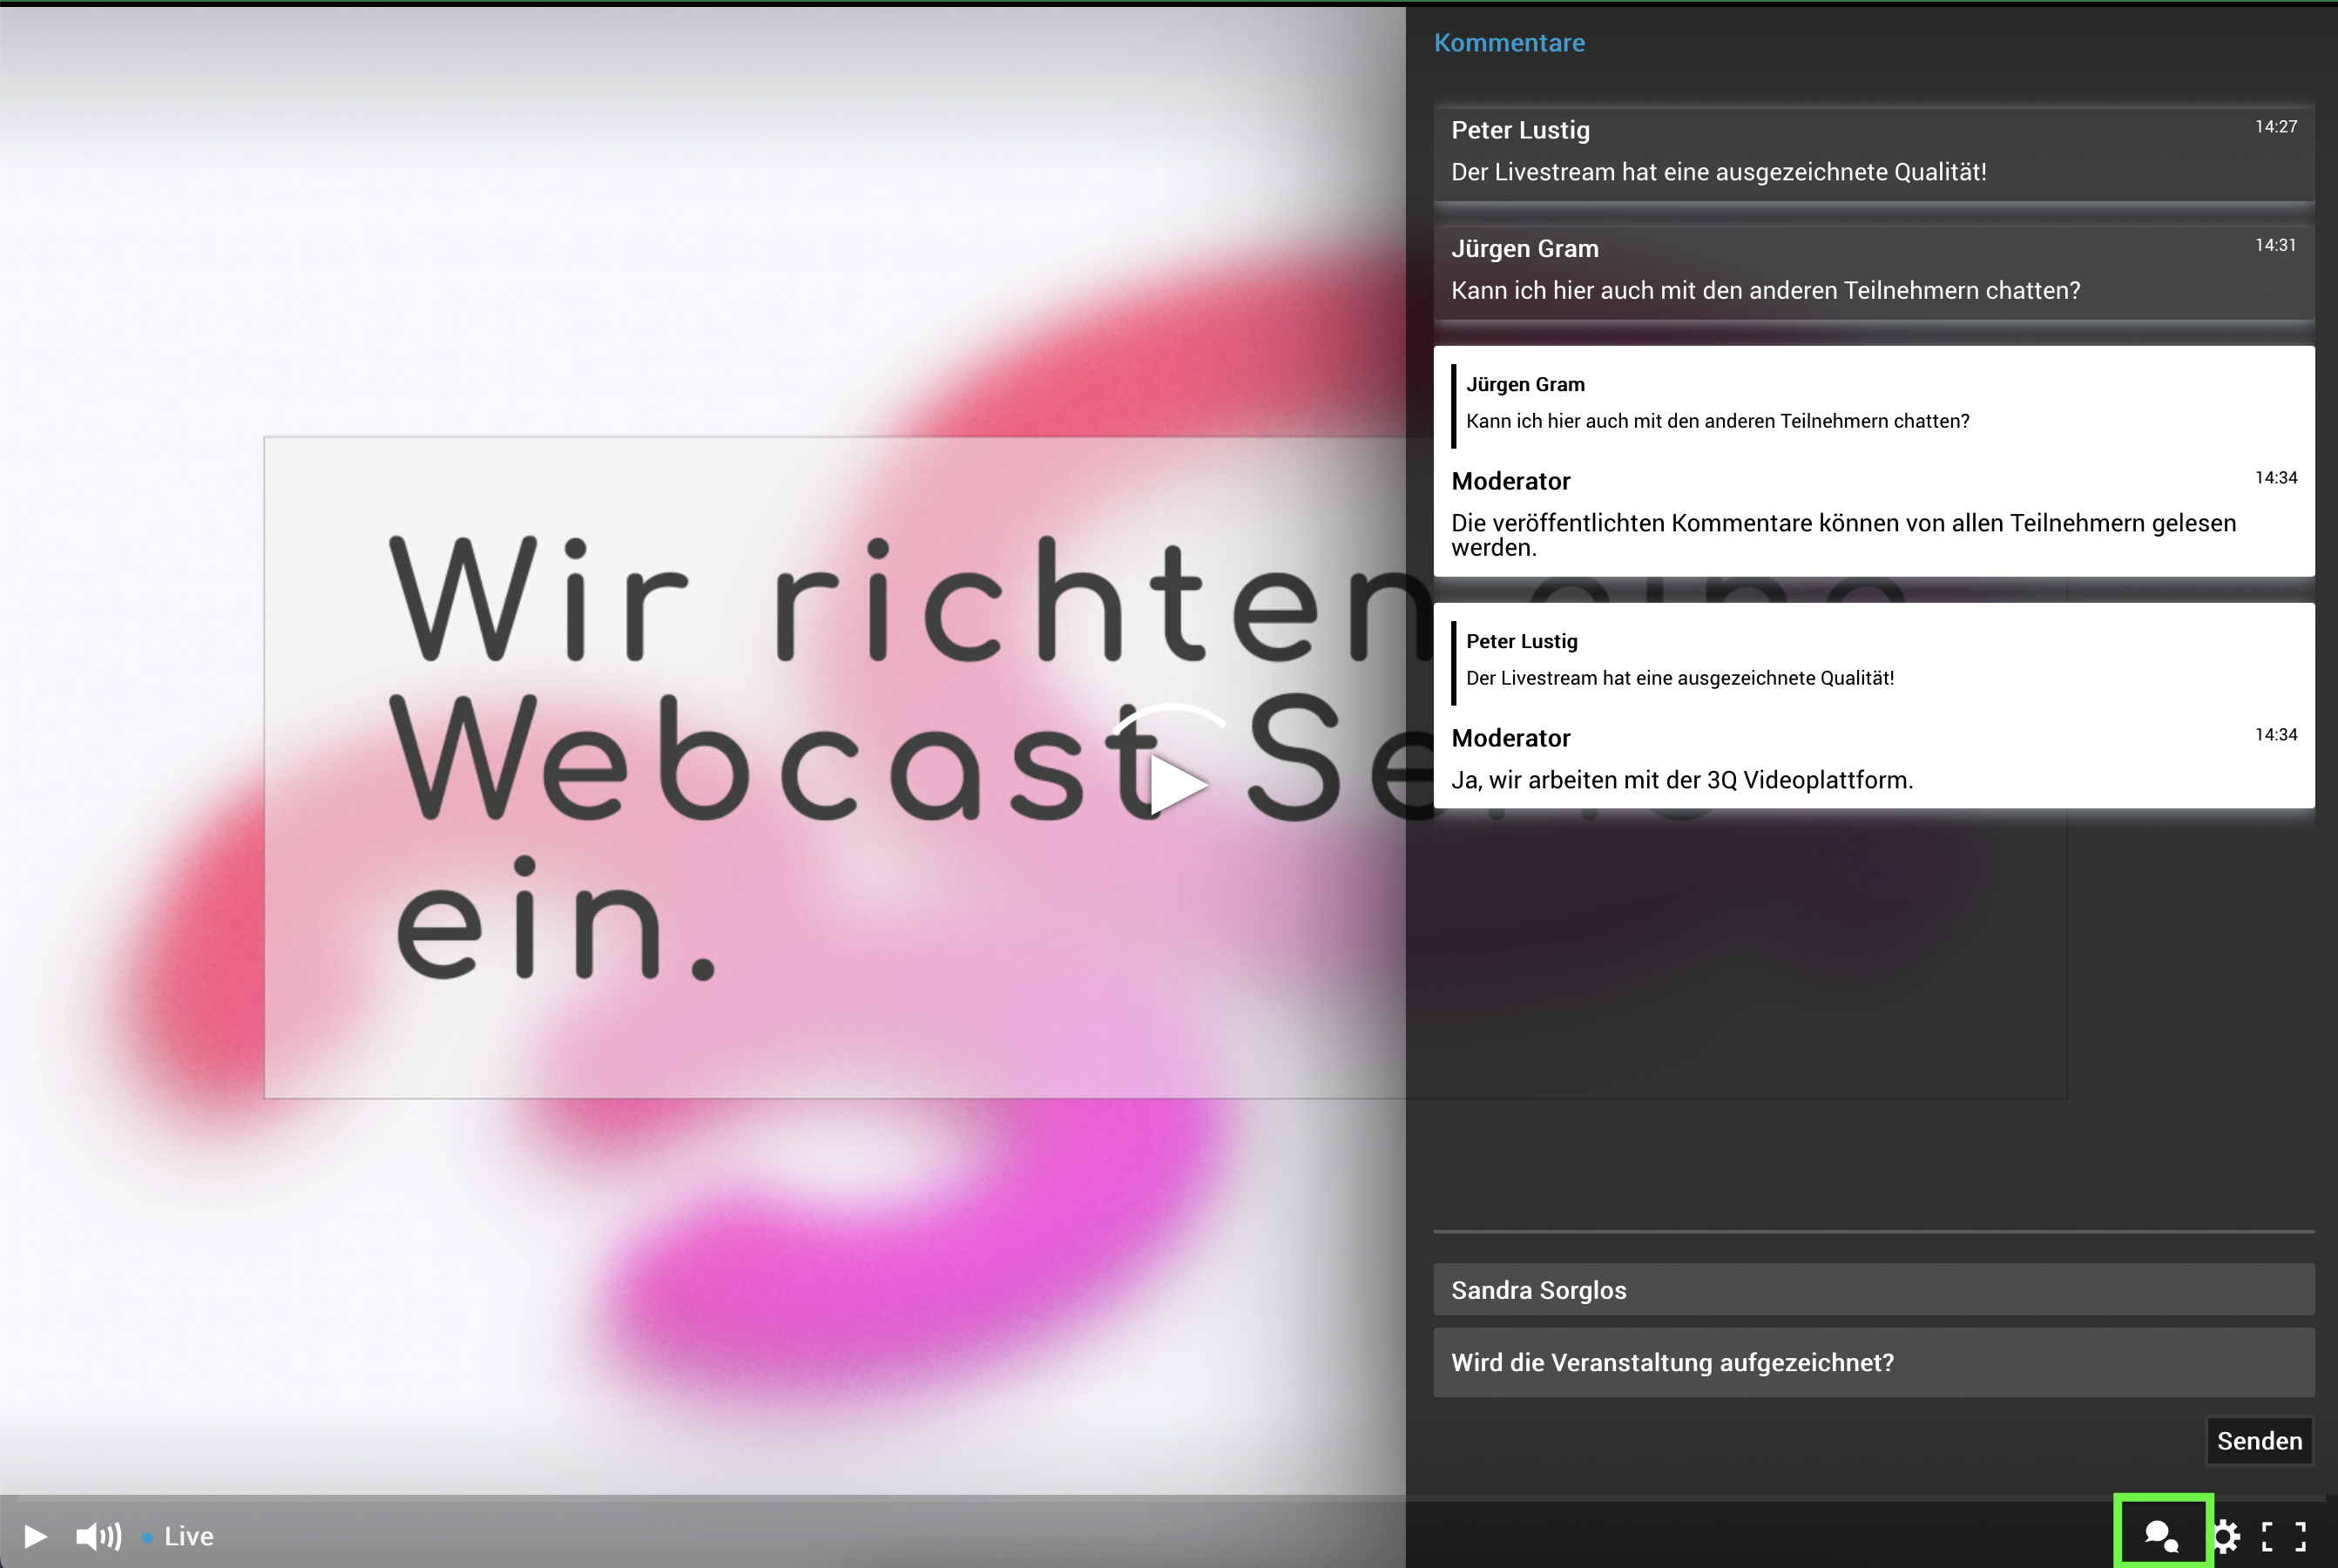This screenshot has width=2338, height=1568.
Task: Click the video progress bar
Action: [700, 1499]
